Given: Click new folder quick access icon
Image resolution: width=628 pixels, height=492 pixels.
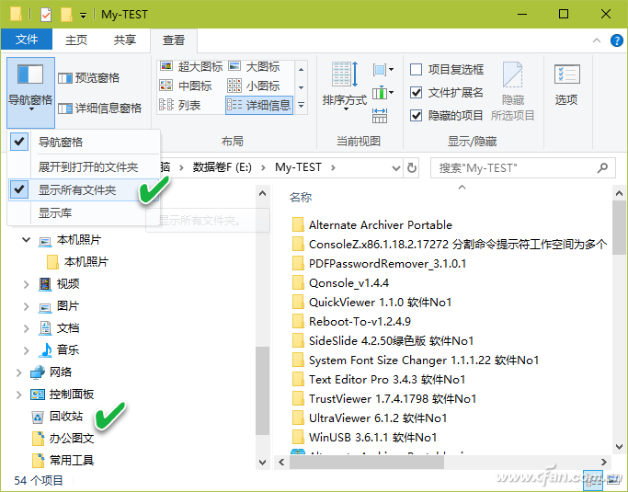Looking at the screenshot, I should (66, 15).
